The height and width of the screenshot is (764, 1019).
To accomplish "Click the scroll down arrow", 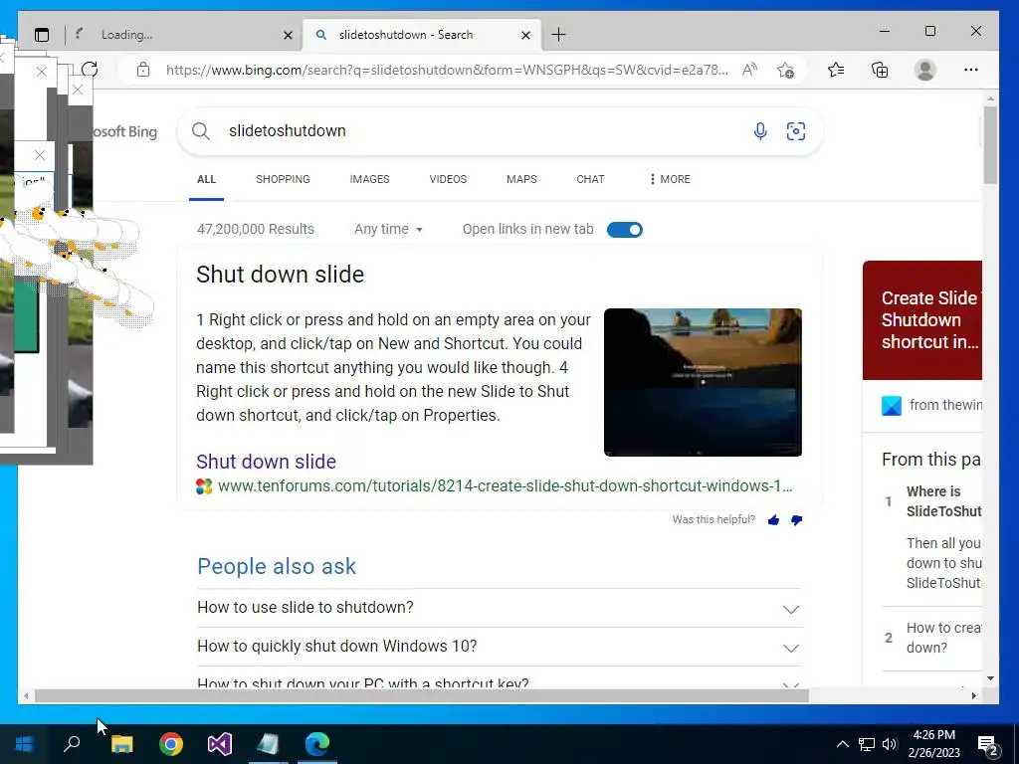I will [x=990, y=678].
